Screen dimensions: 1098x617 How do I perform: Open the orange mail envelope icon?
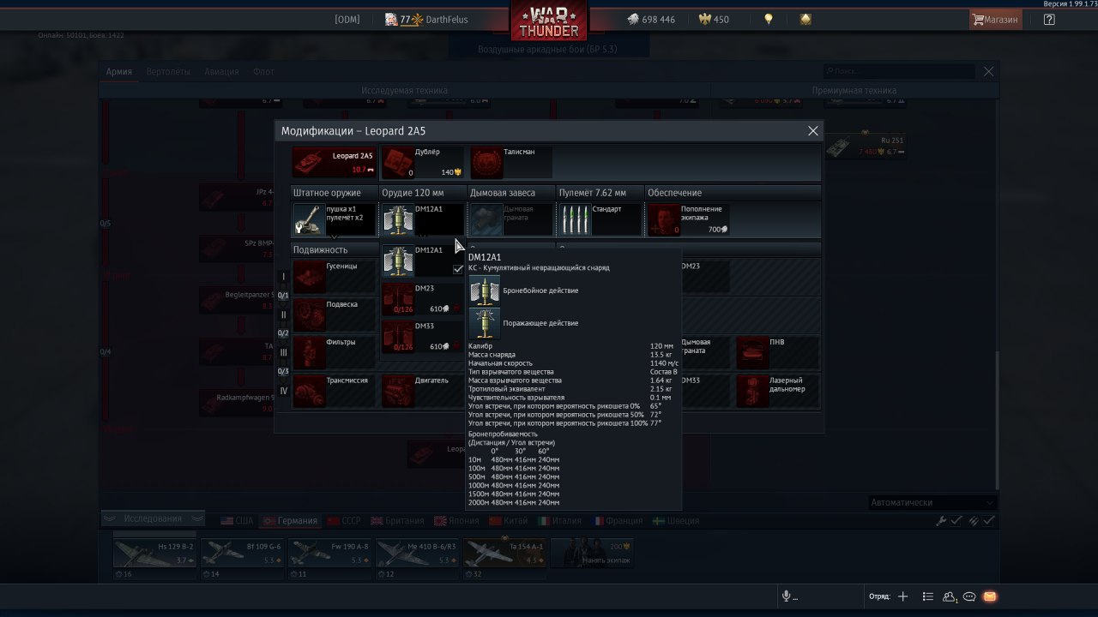989,596
